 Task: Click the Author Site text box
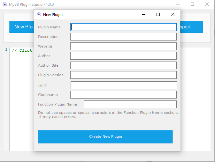(x=123, y=65)
